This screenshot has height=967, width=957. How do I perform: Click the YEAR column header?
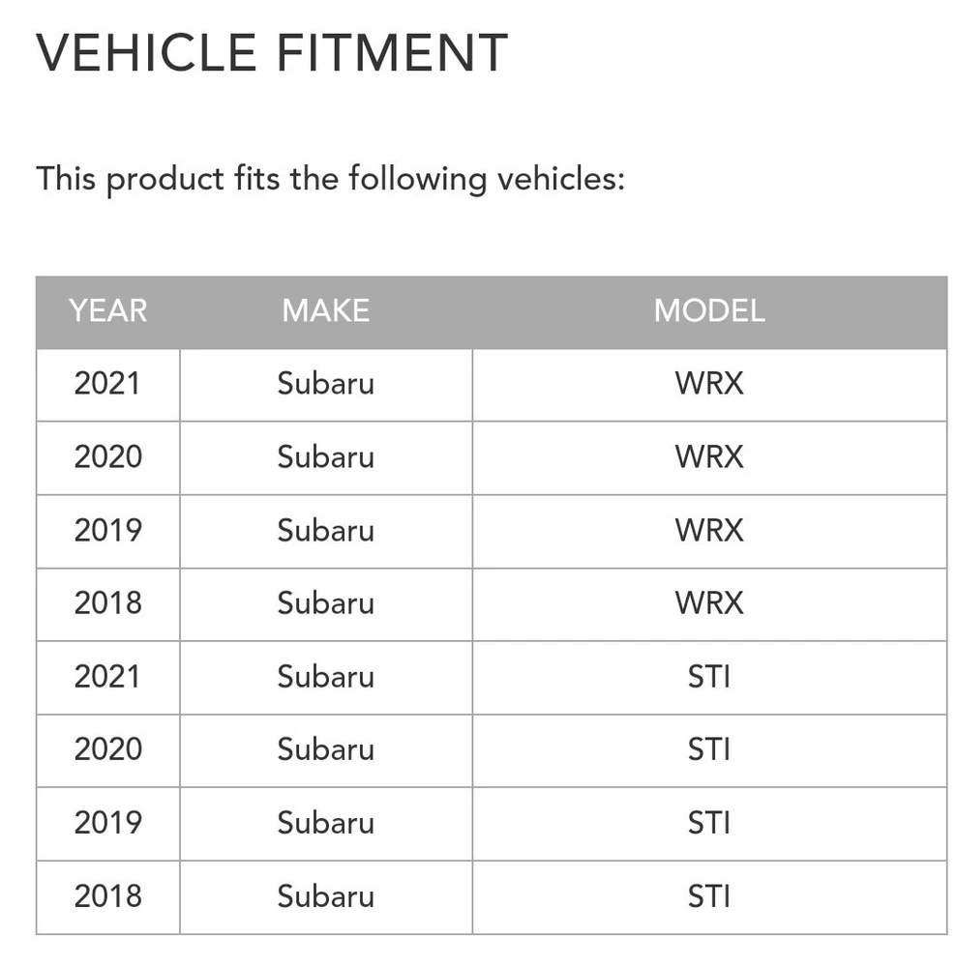pyautogui.click(x=107, y=311)
